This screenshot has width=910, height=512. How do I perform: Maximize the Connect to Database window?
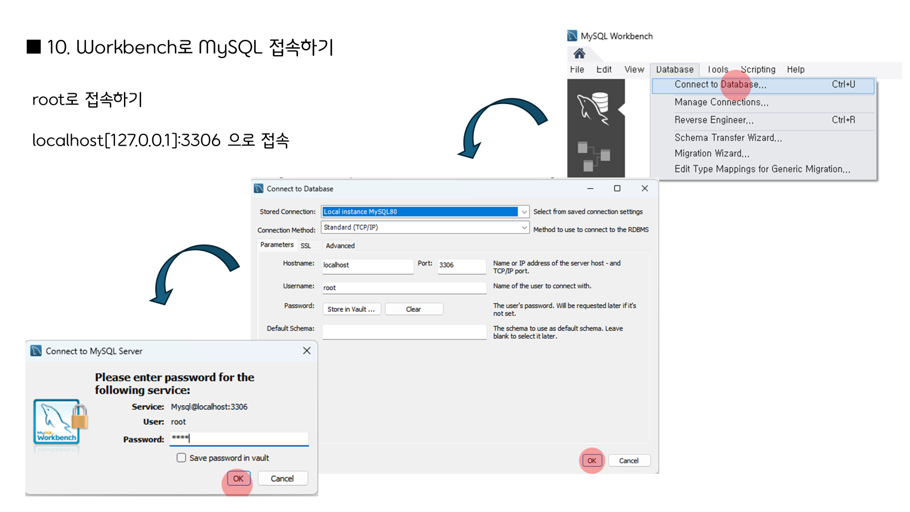pyautogui.click(x=617, y=188)
